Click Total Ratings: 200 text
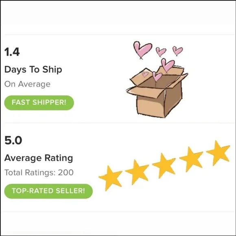Screen dimensions: 236x236 (x=39, y=173)
